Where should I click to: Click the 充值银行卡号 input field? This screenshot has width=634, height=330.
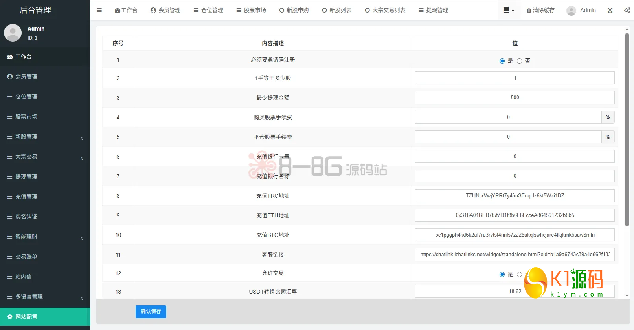point(515,156)
